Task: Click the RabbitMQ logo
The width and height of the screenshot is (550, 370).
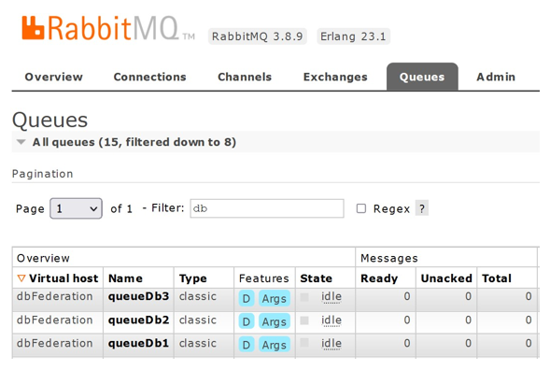Action: click(108, 28)
